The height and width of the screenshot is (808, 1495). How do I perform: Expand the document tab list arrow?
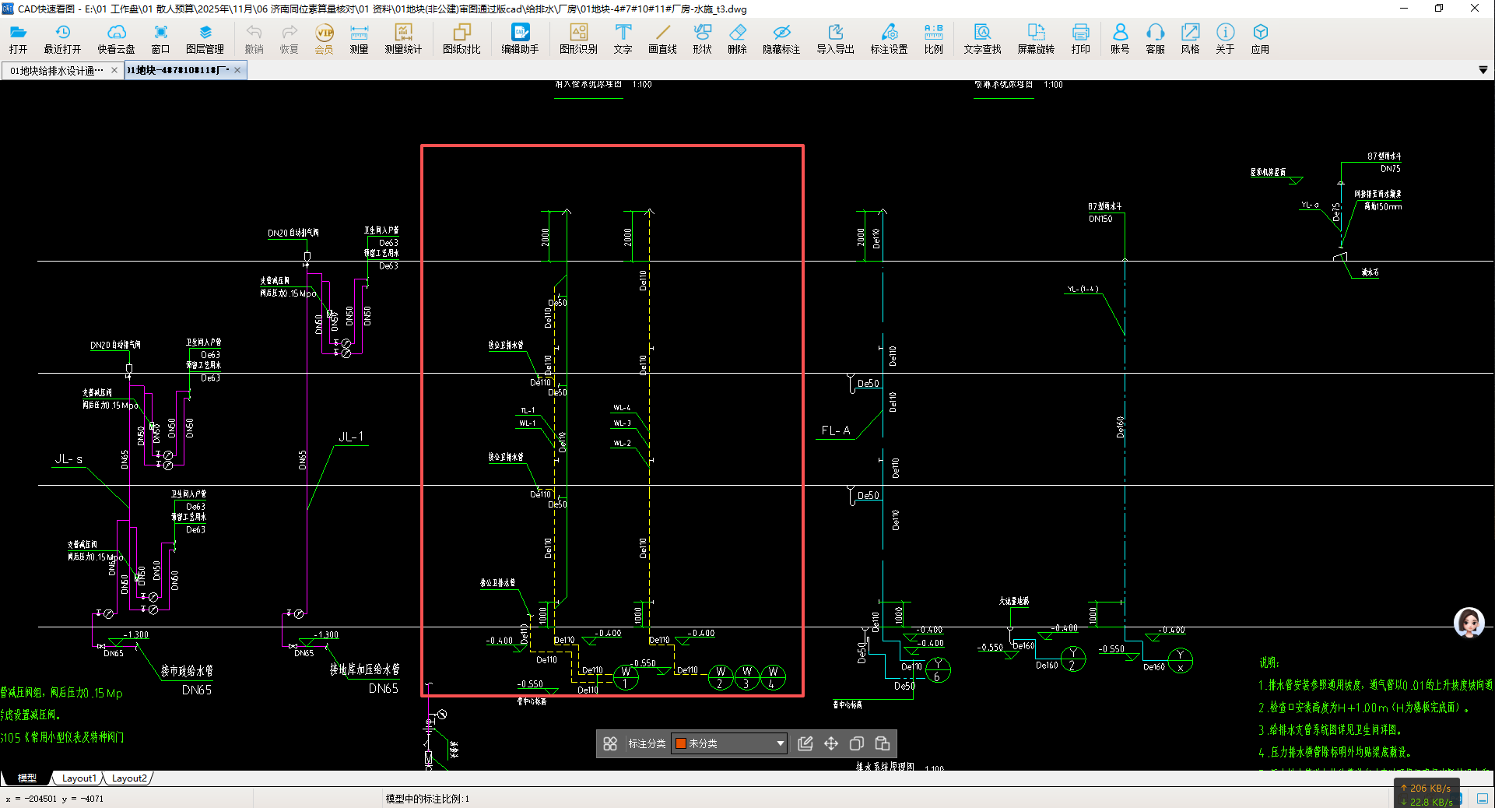tap(1483, 70)
